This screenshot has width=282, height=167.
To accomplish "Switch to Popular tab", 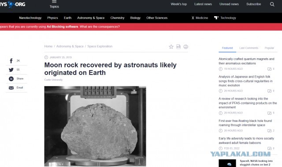I will (269, 48).
